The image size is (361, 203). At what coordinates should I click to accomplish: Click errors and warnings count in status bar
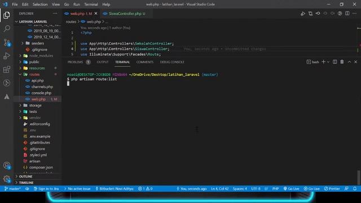(x=146, y=189)
